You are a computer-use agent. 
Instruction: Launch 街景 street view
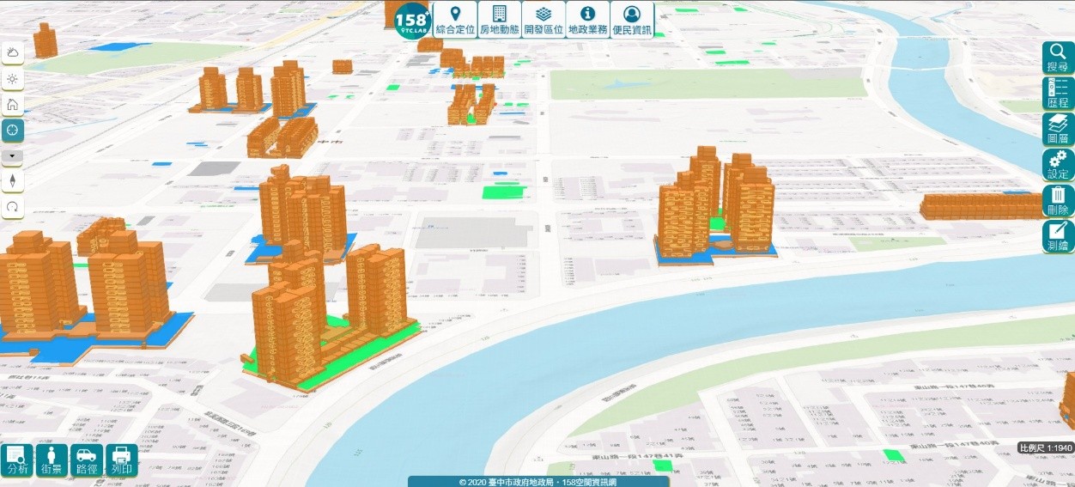[52, 460]
